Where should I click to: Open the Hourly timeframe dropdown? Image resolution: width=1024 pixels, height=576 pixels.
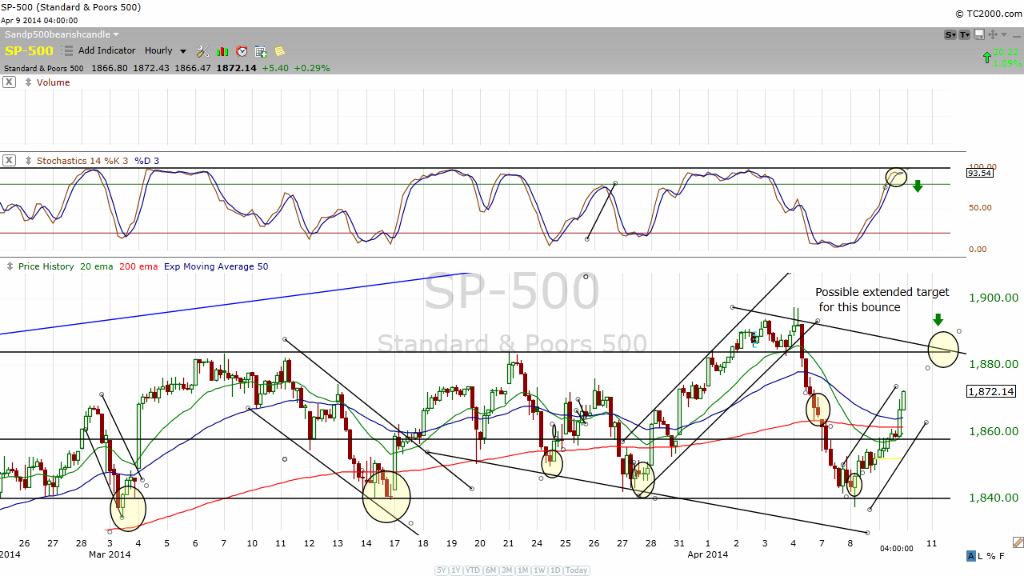coord(165,51)
